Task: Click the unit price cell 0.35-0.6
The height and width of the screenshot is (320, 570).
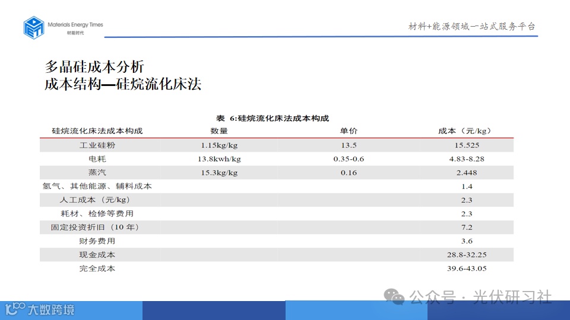Action: 349,159
